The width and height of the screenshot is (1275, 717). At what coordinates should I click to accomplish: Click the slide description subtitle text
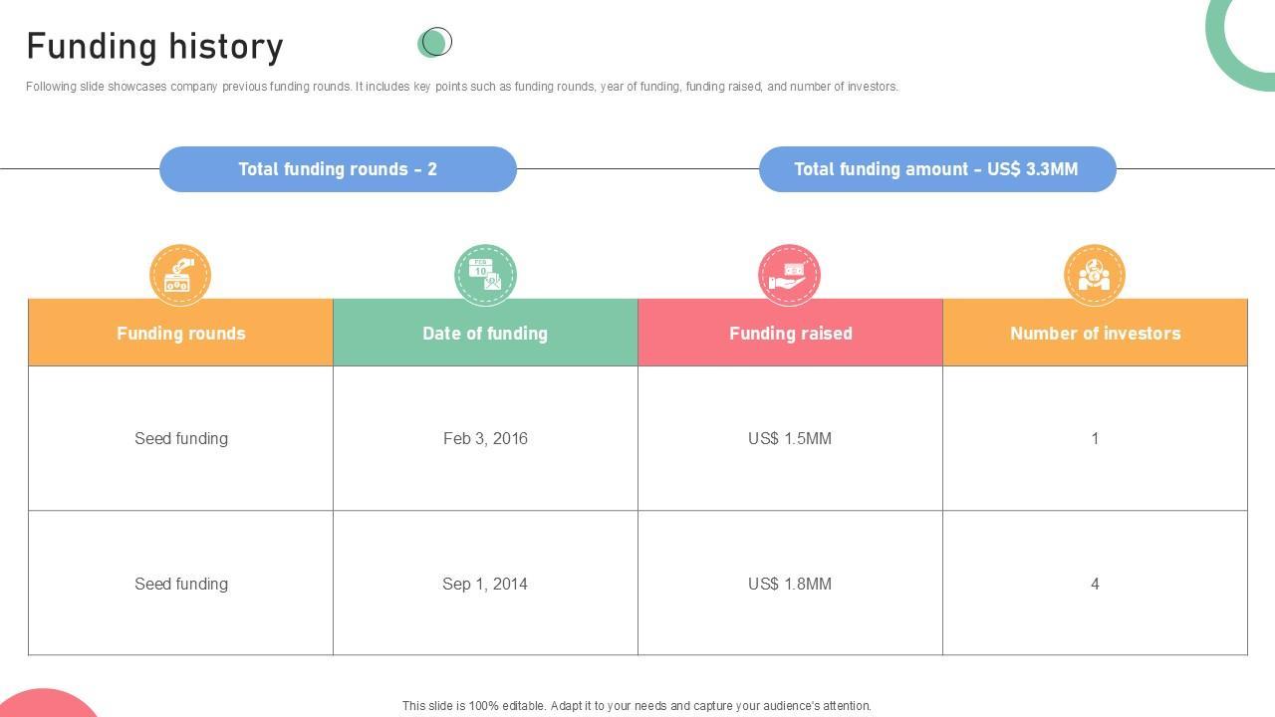point(462,87)
